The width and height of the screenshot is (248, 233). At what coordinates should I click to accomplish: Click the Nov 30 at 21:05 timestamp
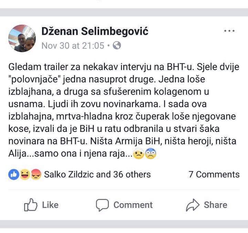click(x=73, y=46)
